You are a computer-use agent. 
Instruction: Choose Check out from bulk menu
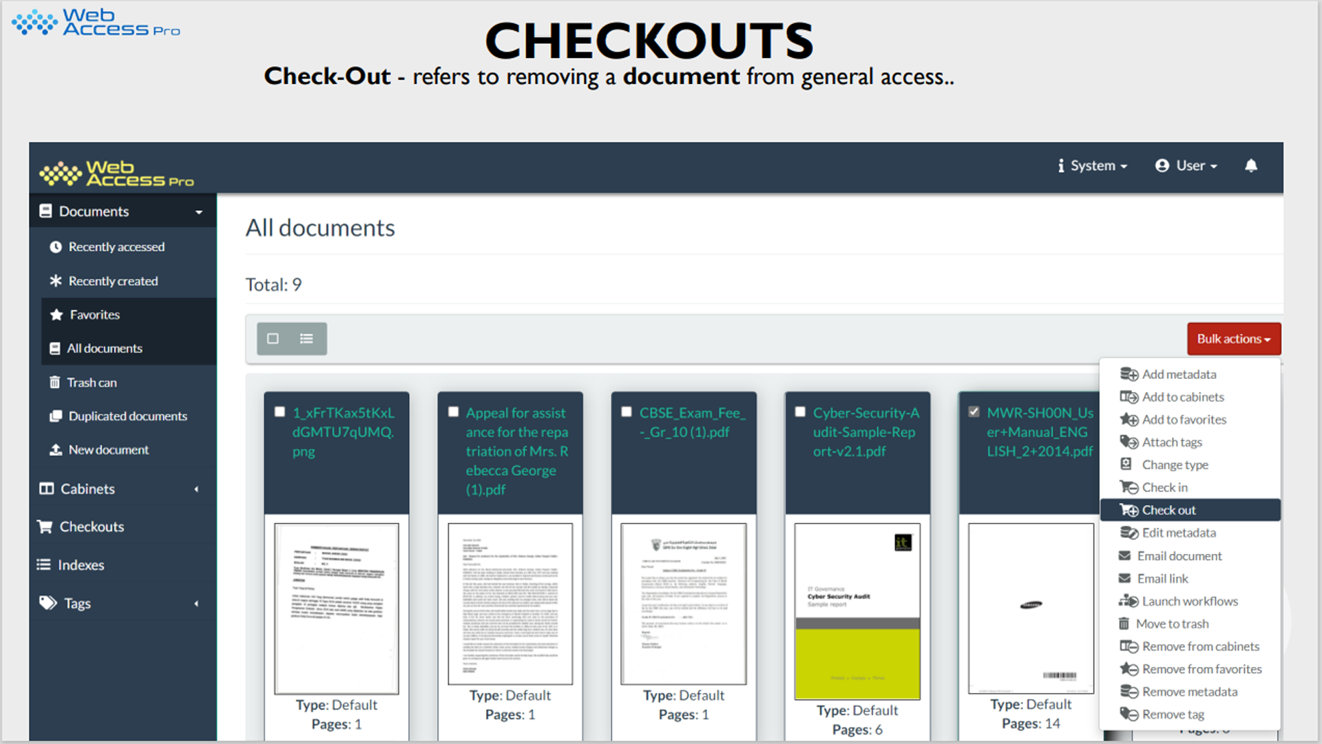[1168, 510]
